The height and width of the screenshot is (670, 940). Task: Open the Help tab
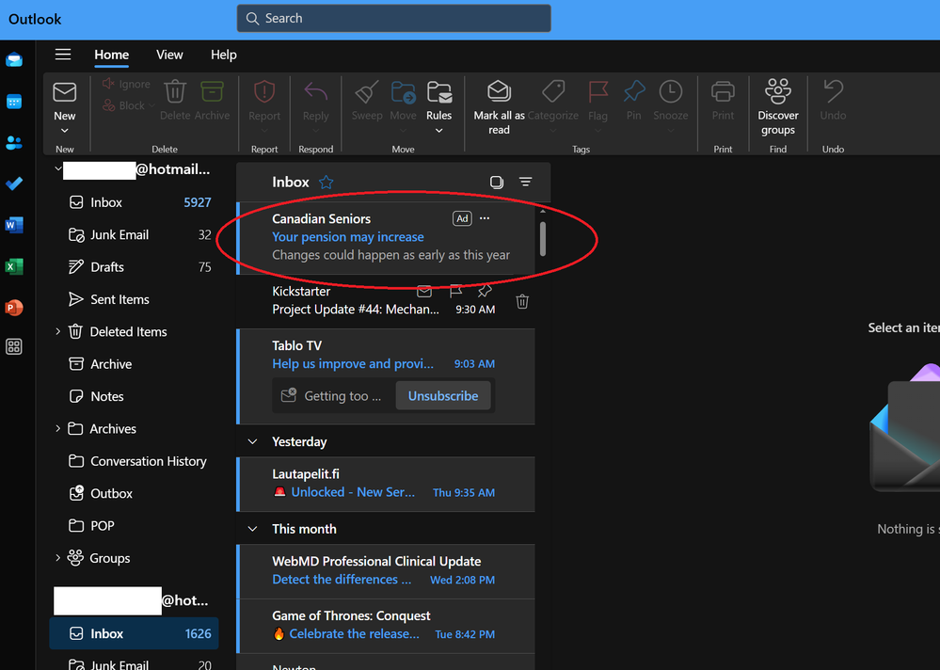(223, 55)
